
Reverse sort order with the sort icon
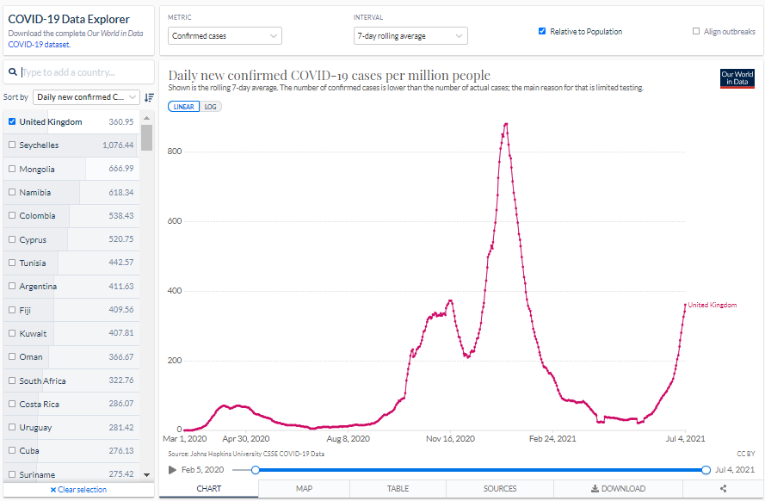point(149,97)
